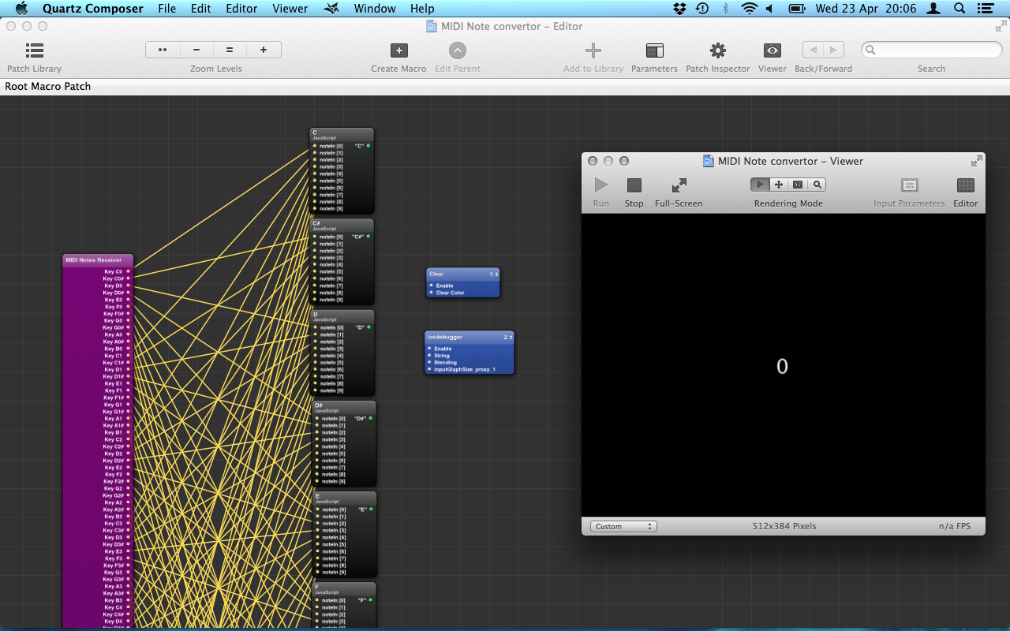Open the Custom size dropdown

[x=623, y=526]
